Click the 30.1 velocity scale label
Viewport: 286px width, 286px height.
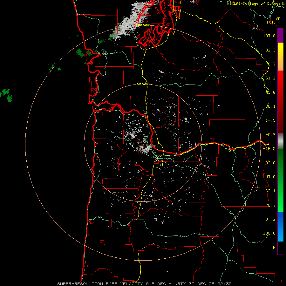[270, 106]
